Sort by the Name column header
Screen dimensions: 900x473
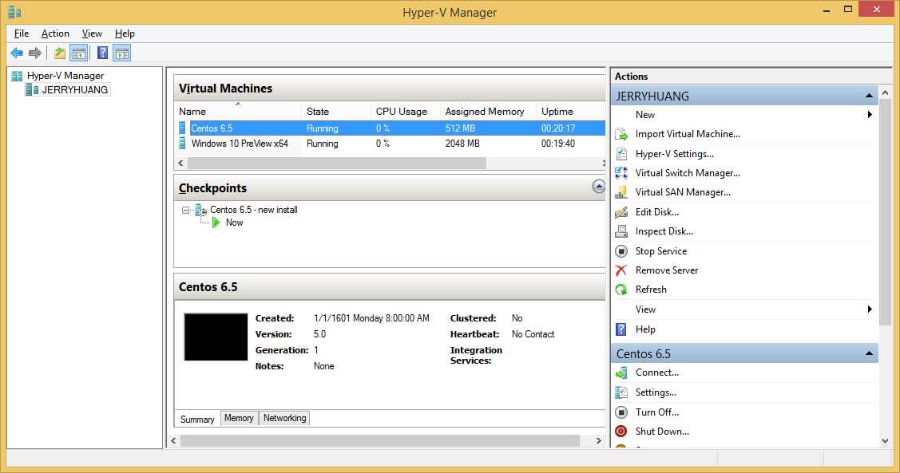coord(238,111)
